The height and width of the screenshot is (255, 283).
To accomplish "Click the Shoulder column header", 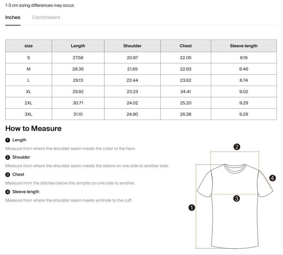I will coord(132,46).
